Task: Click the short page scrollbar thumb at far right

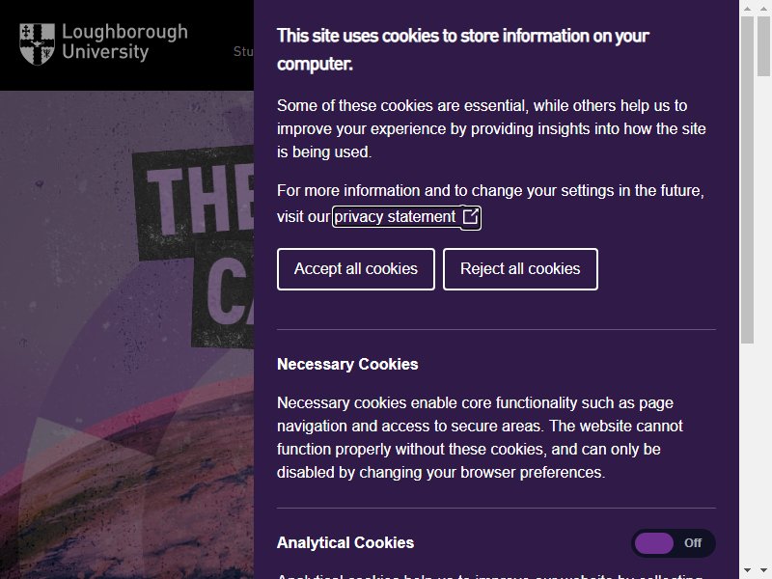Action: point(763,46)
